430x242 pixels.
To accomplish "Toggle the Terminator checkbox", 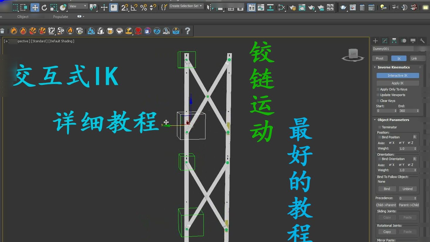I will pos(380,127).
